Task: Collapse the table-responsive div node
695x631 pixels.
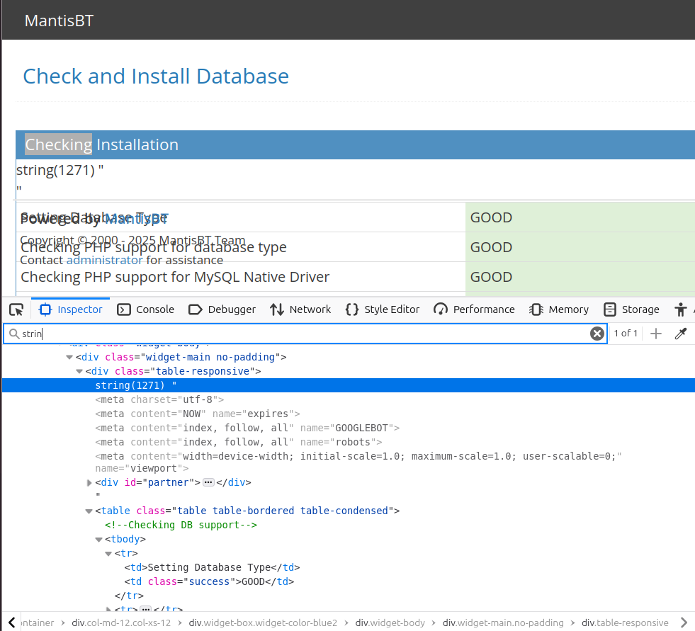Action: point(79,371)
